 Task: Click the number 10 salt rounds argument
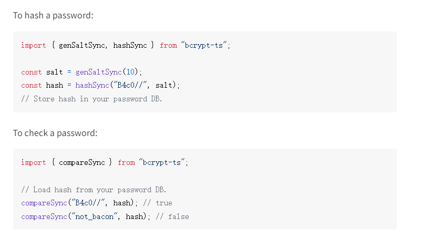click(130, 72)
